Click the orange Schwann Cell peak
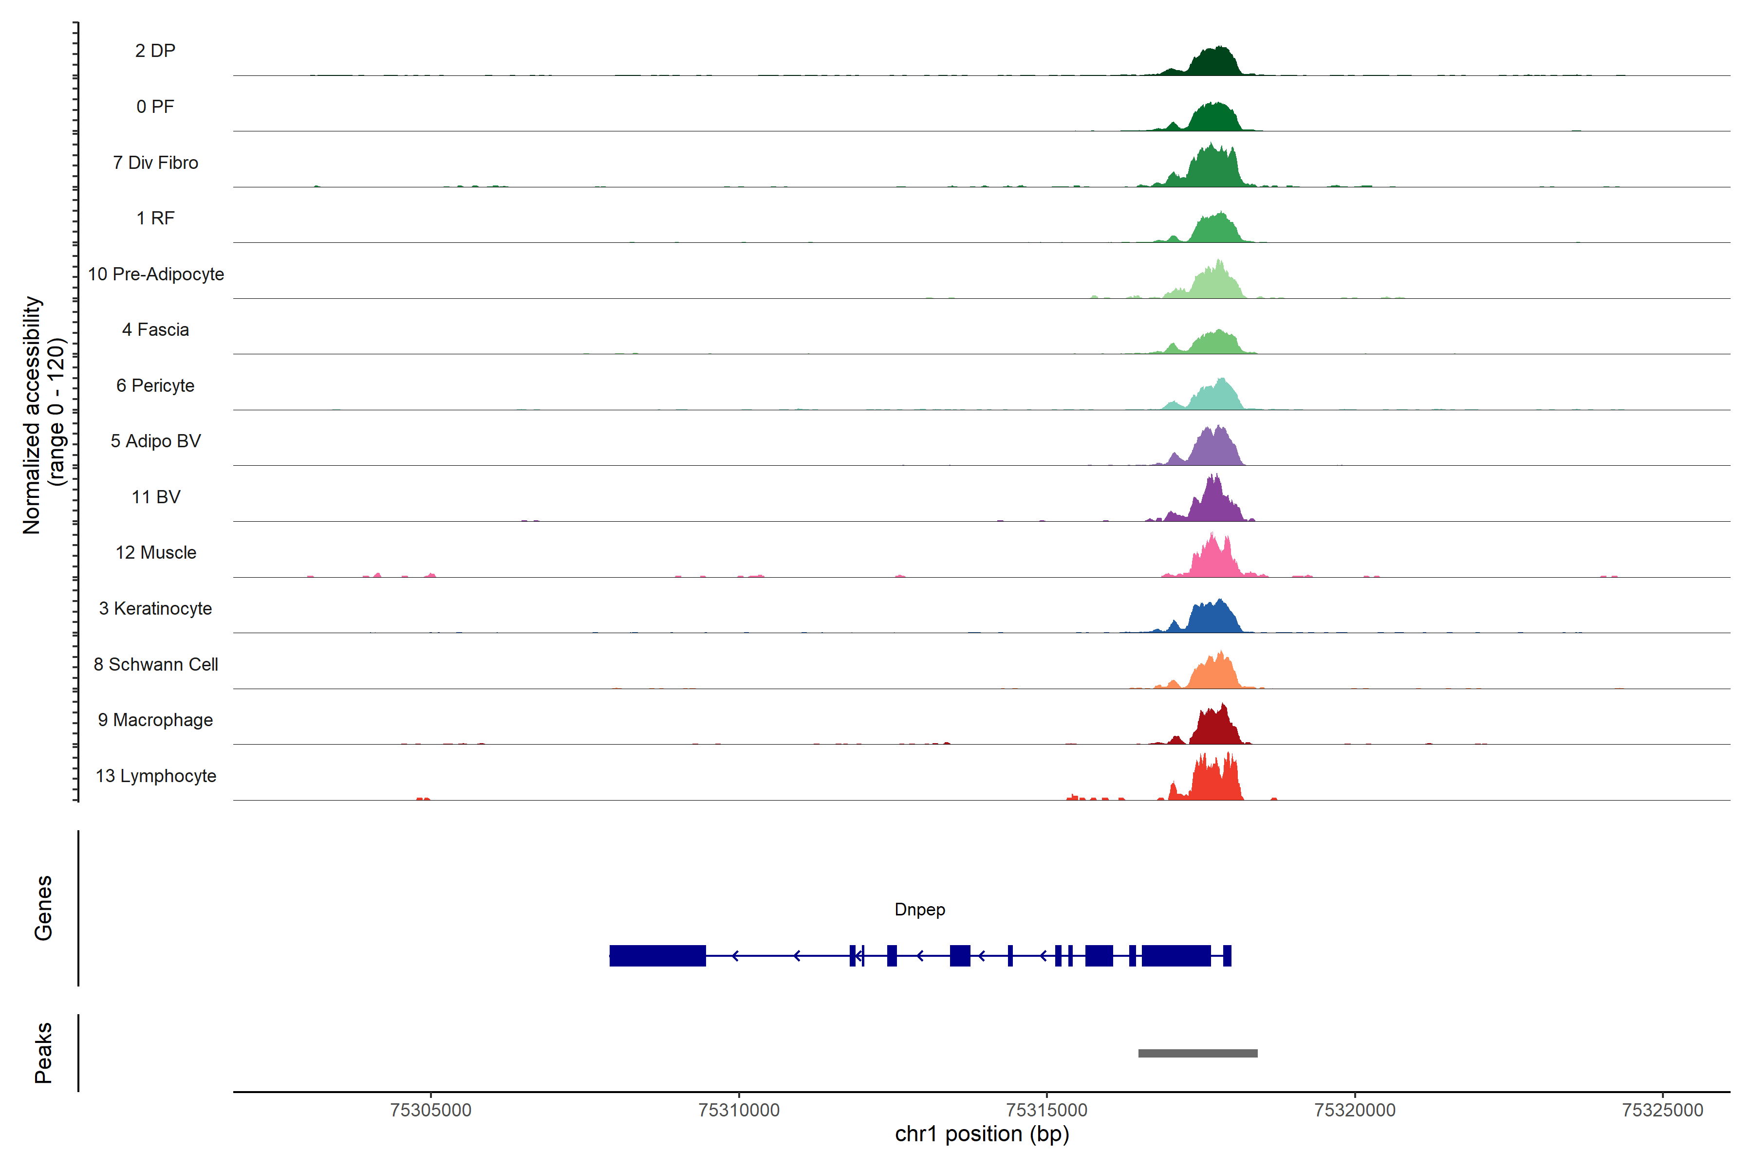The image size is (1753, 1168). pyautogui.click(x=1215, y=674)
